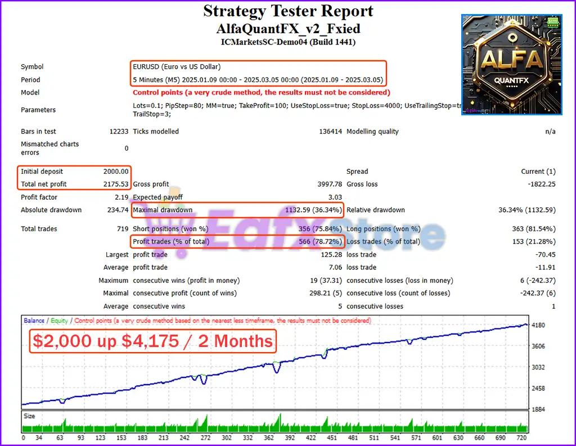Click the 'TrailStop=3;' parameter text
Screen dimensions: 576x446
[152, 114]
